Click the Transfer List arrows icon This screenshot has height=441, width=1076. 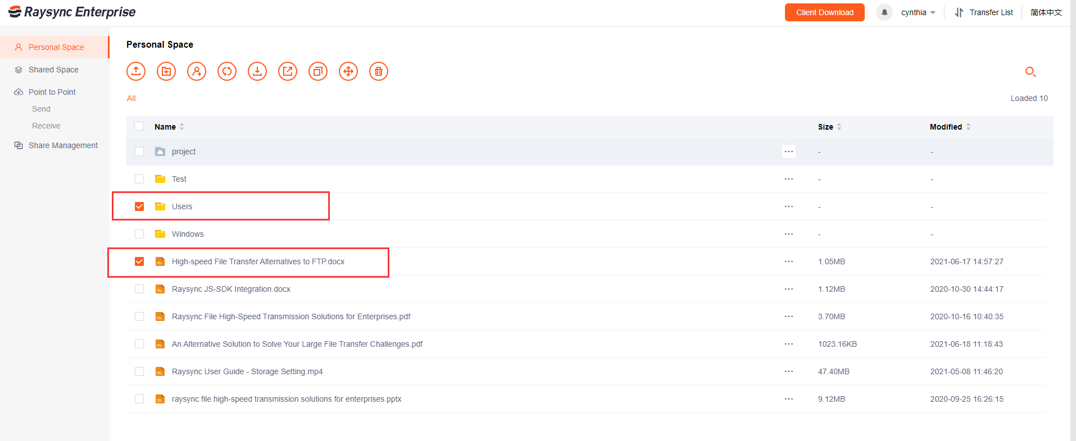pos(959,12)
